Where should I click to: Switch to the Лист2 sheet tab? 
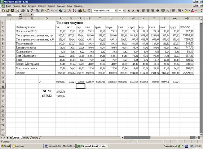[26, 138]
